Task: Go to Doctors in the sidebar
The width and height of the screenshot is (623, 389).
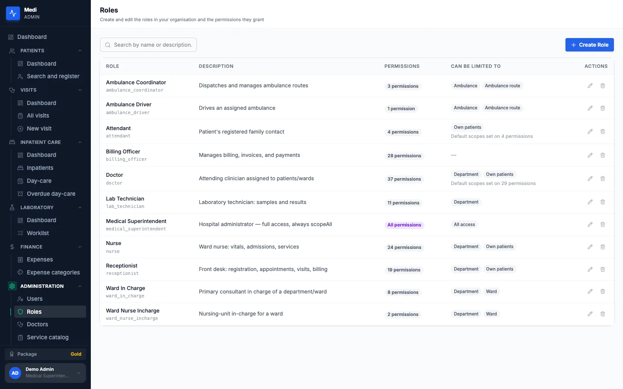Action: click(x=50, y=324)
